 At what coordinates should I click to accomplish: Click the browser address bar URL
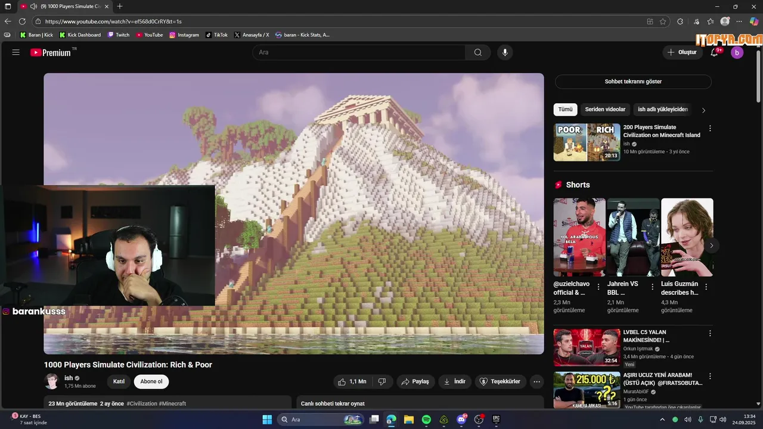tap(113, 21)
